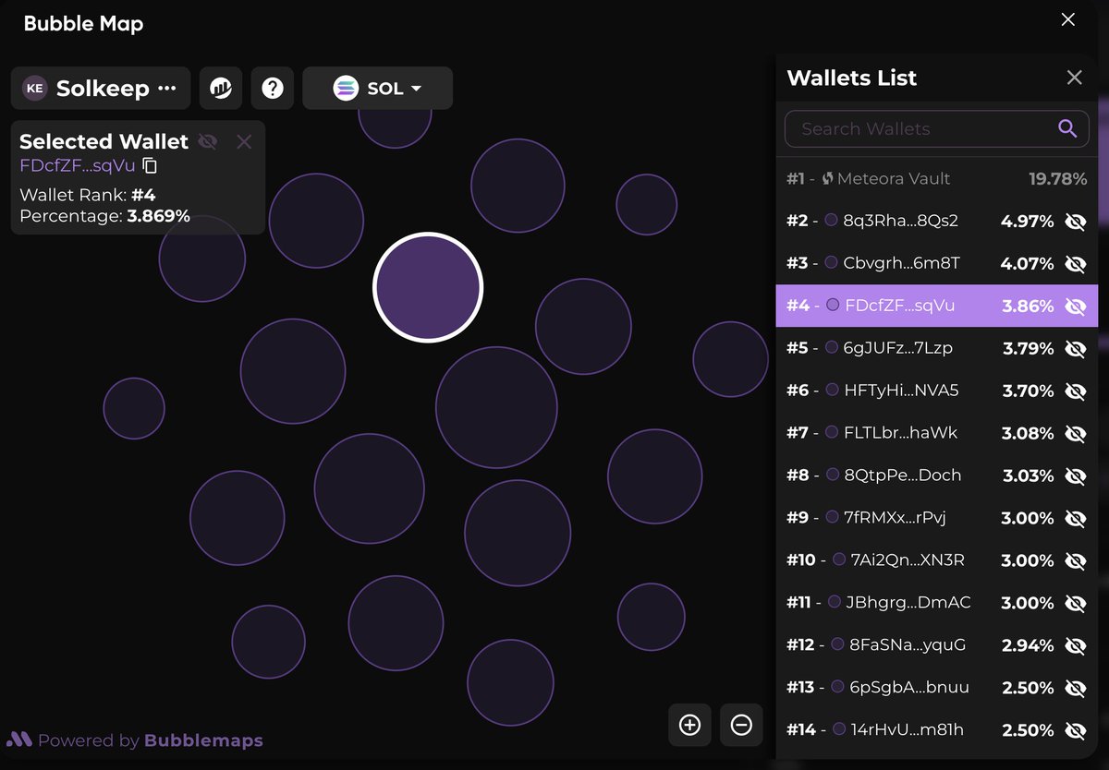Click the Solana logo in chain selector
Viewport: 1109px width, 770px height.
346,89
